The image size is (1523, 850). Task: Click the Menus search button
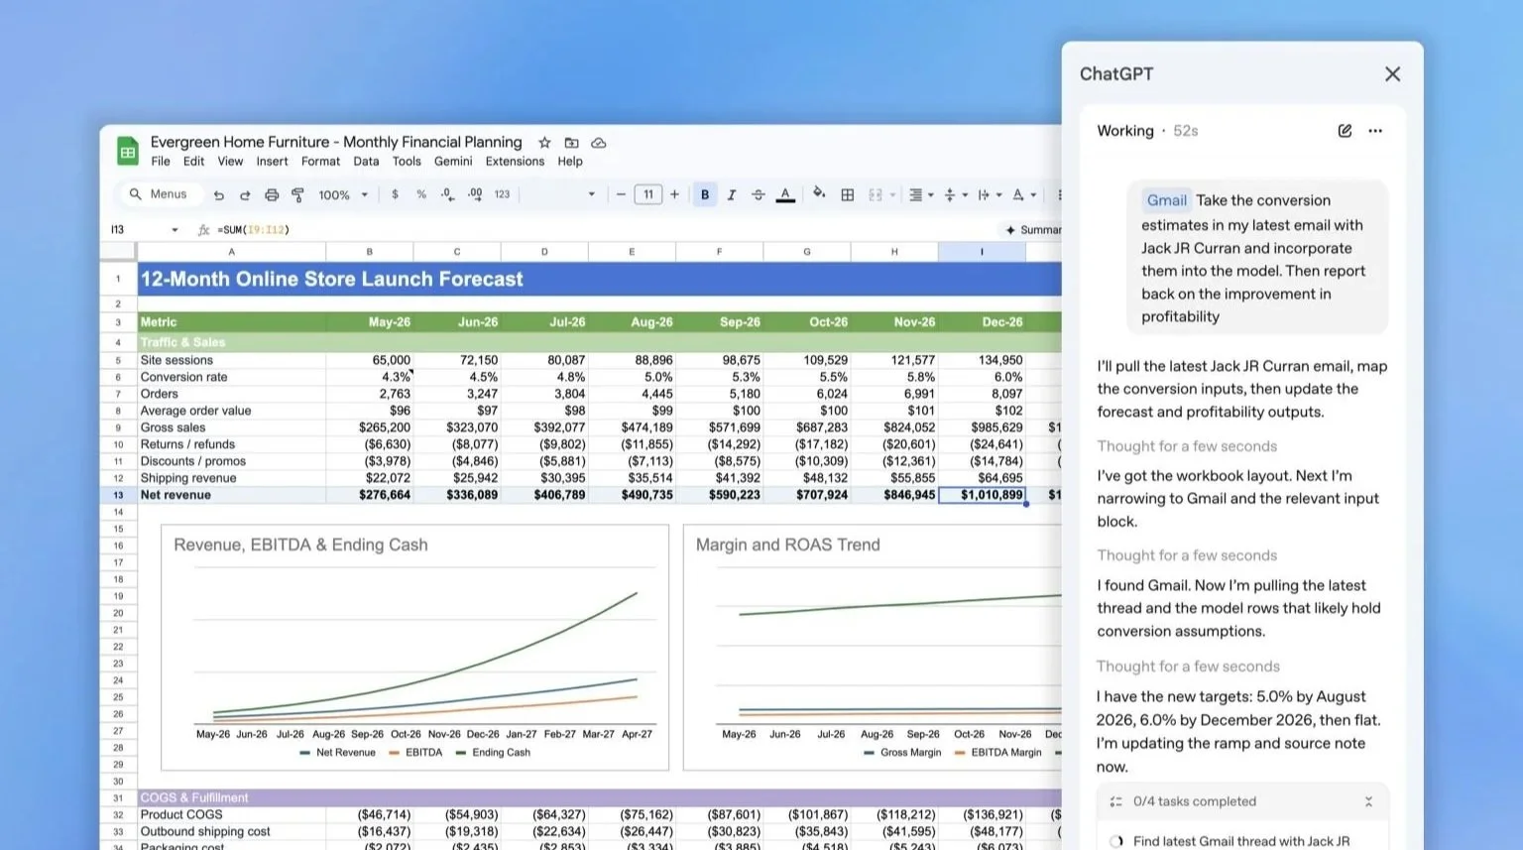(x=159, y=193)
